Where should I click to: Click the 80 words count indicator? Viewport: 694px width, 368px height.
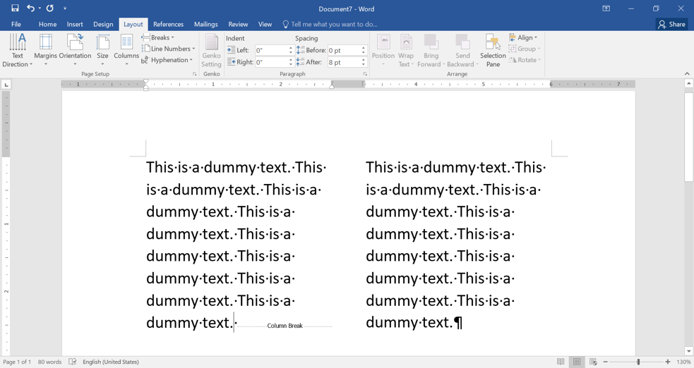(49, 362)
